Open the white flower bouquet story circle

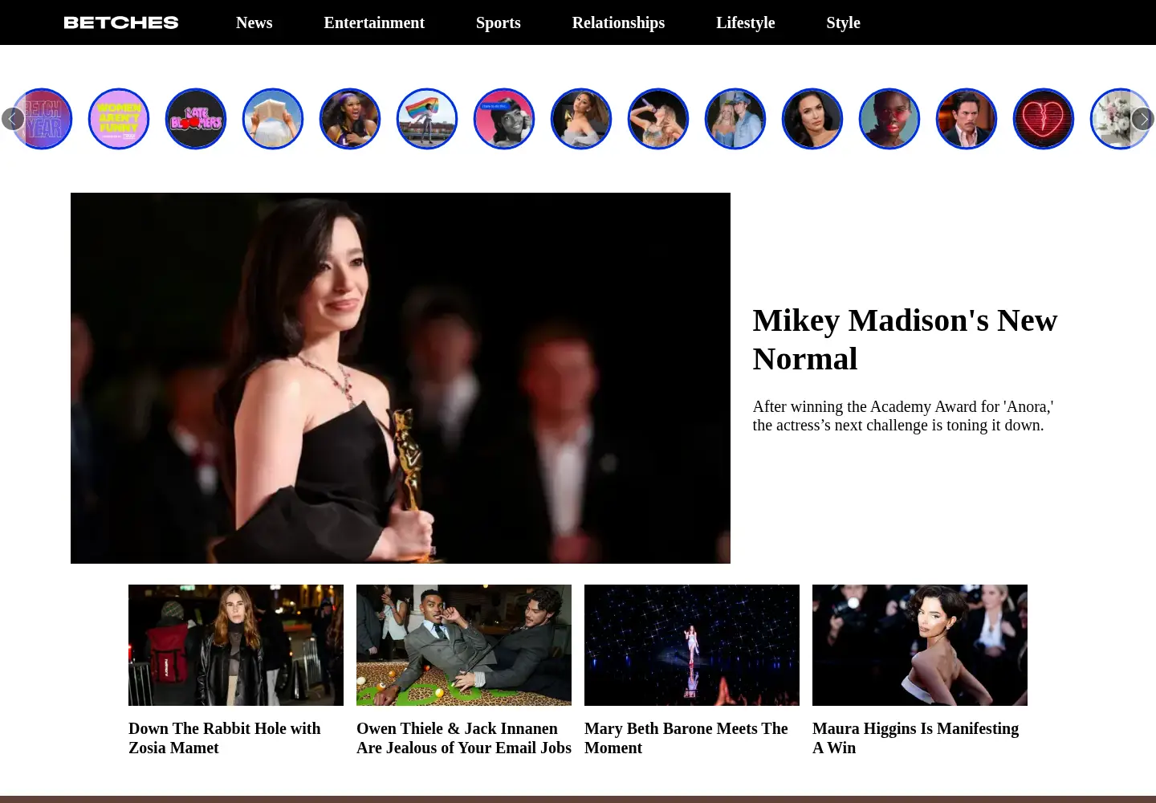[1121, 119]
